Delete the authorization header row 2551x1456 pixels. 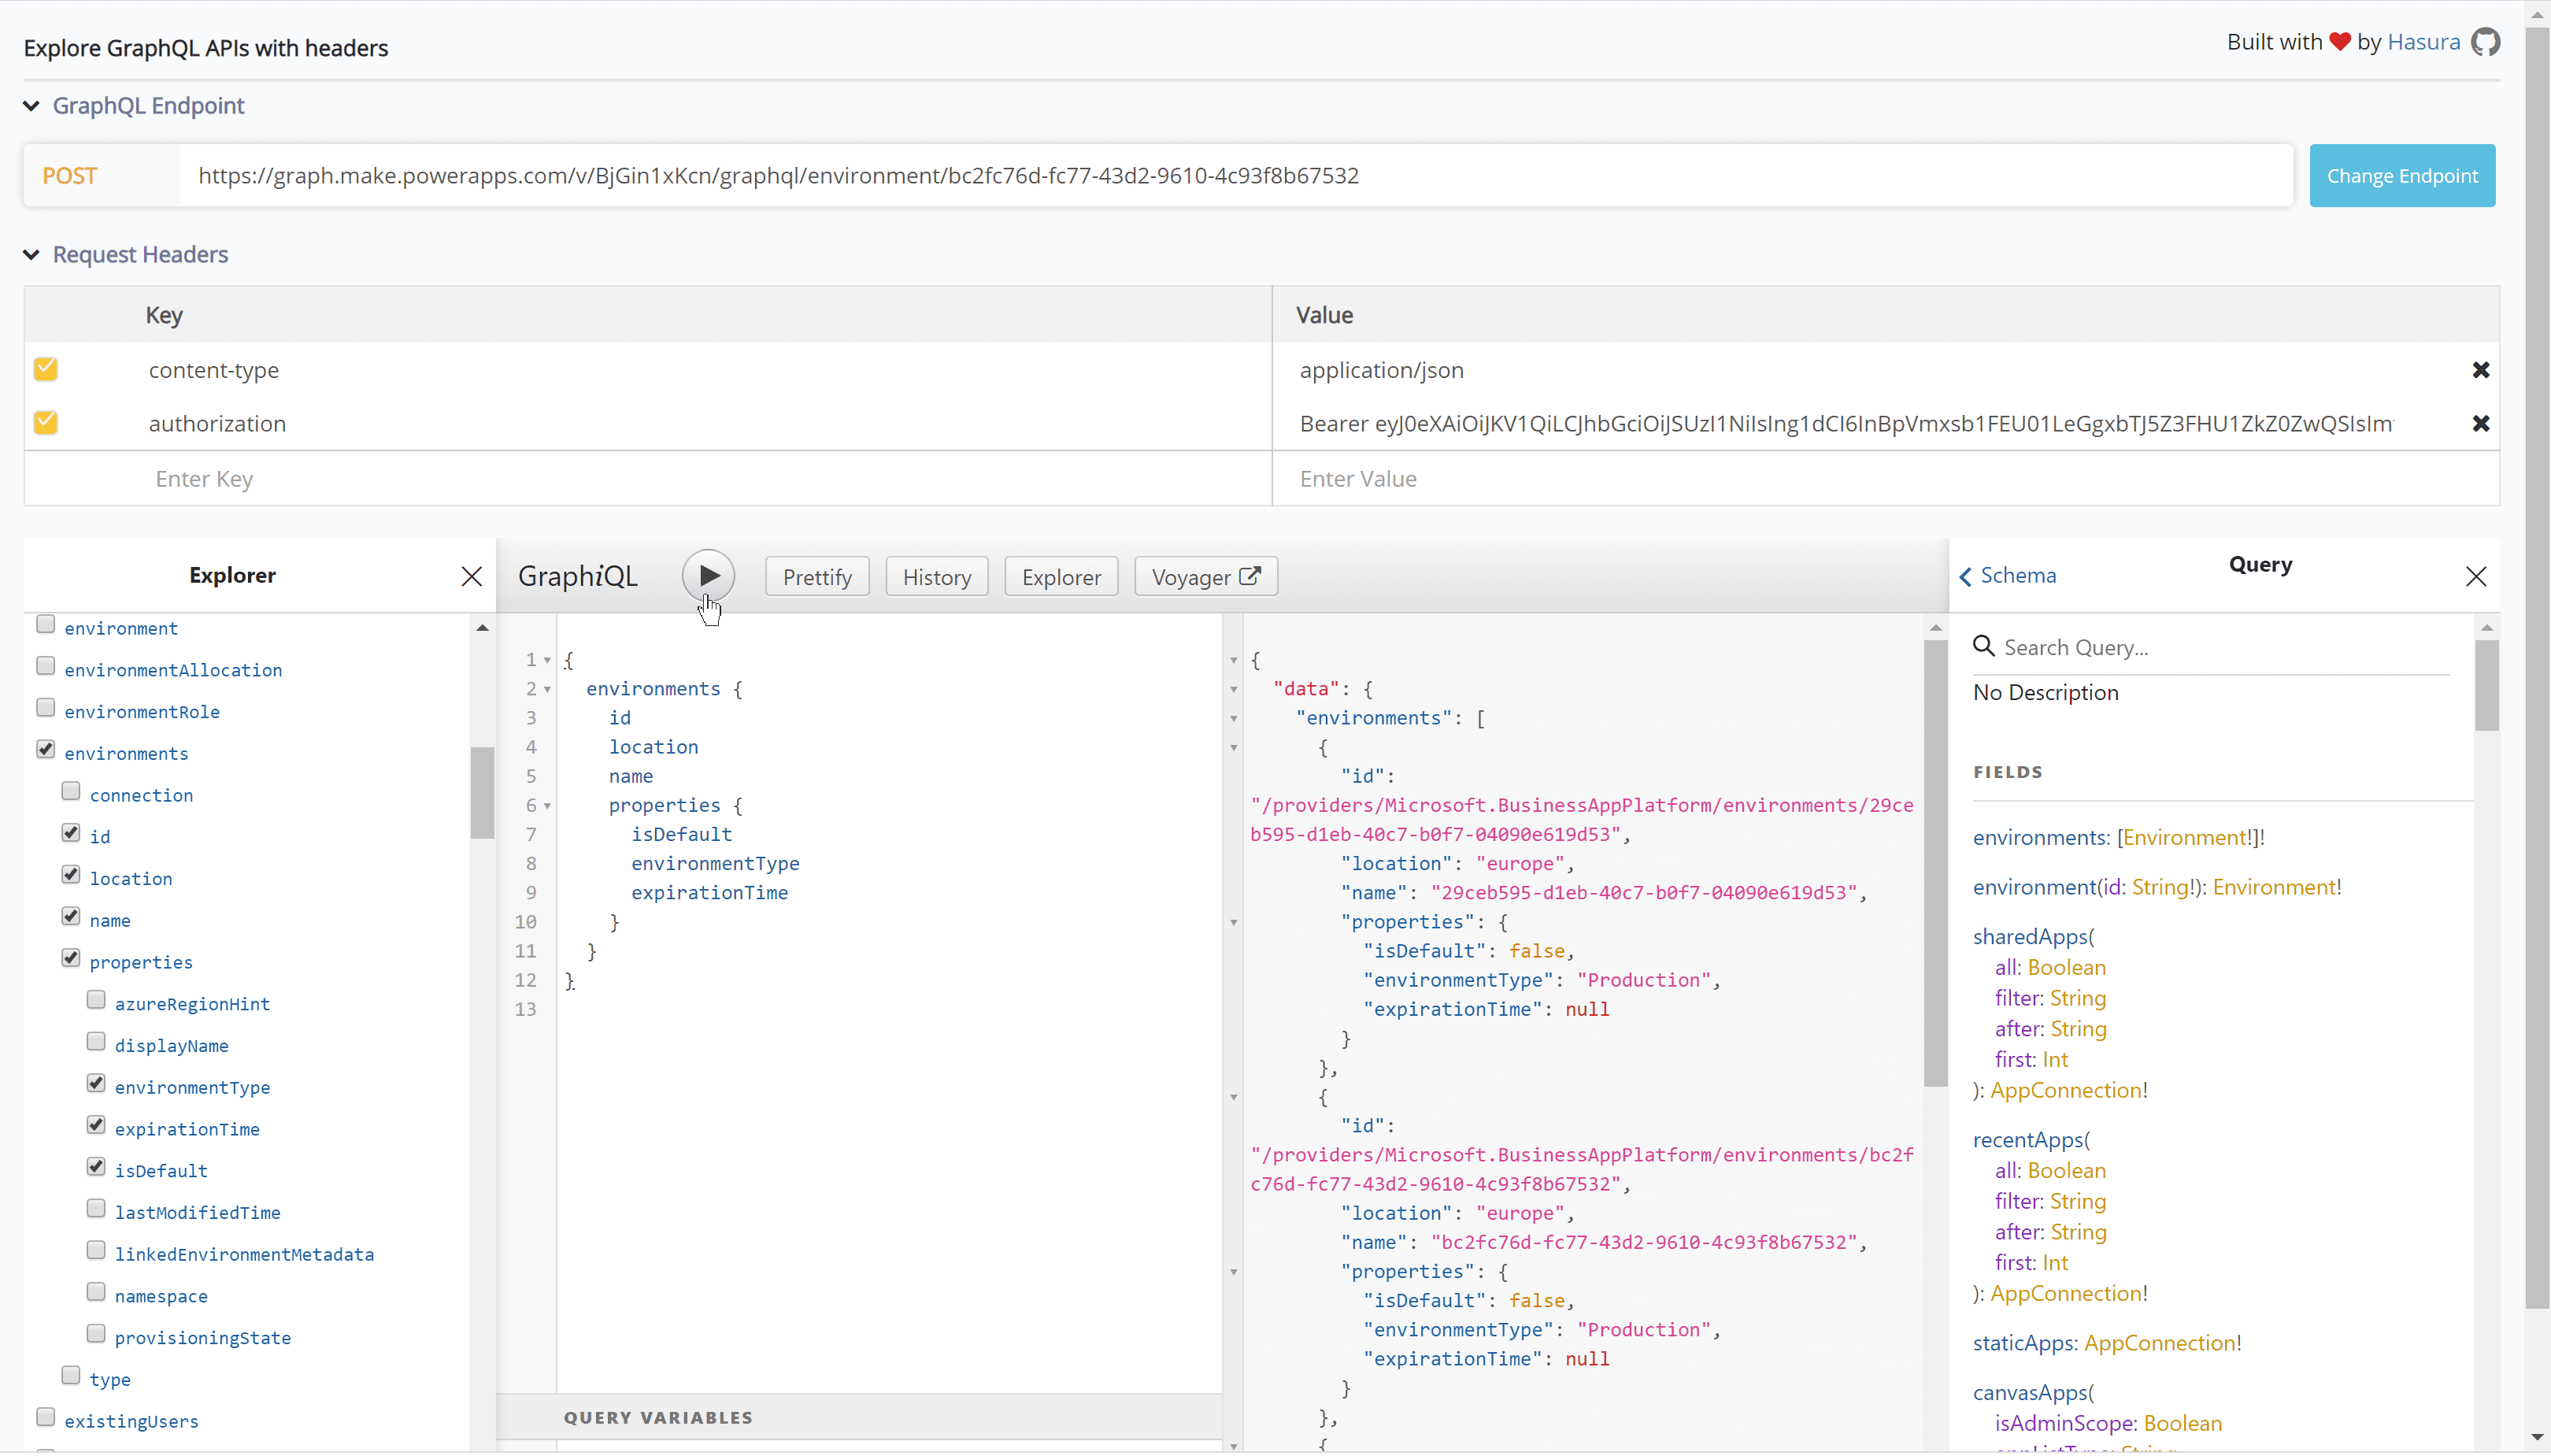2480,423
